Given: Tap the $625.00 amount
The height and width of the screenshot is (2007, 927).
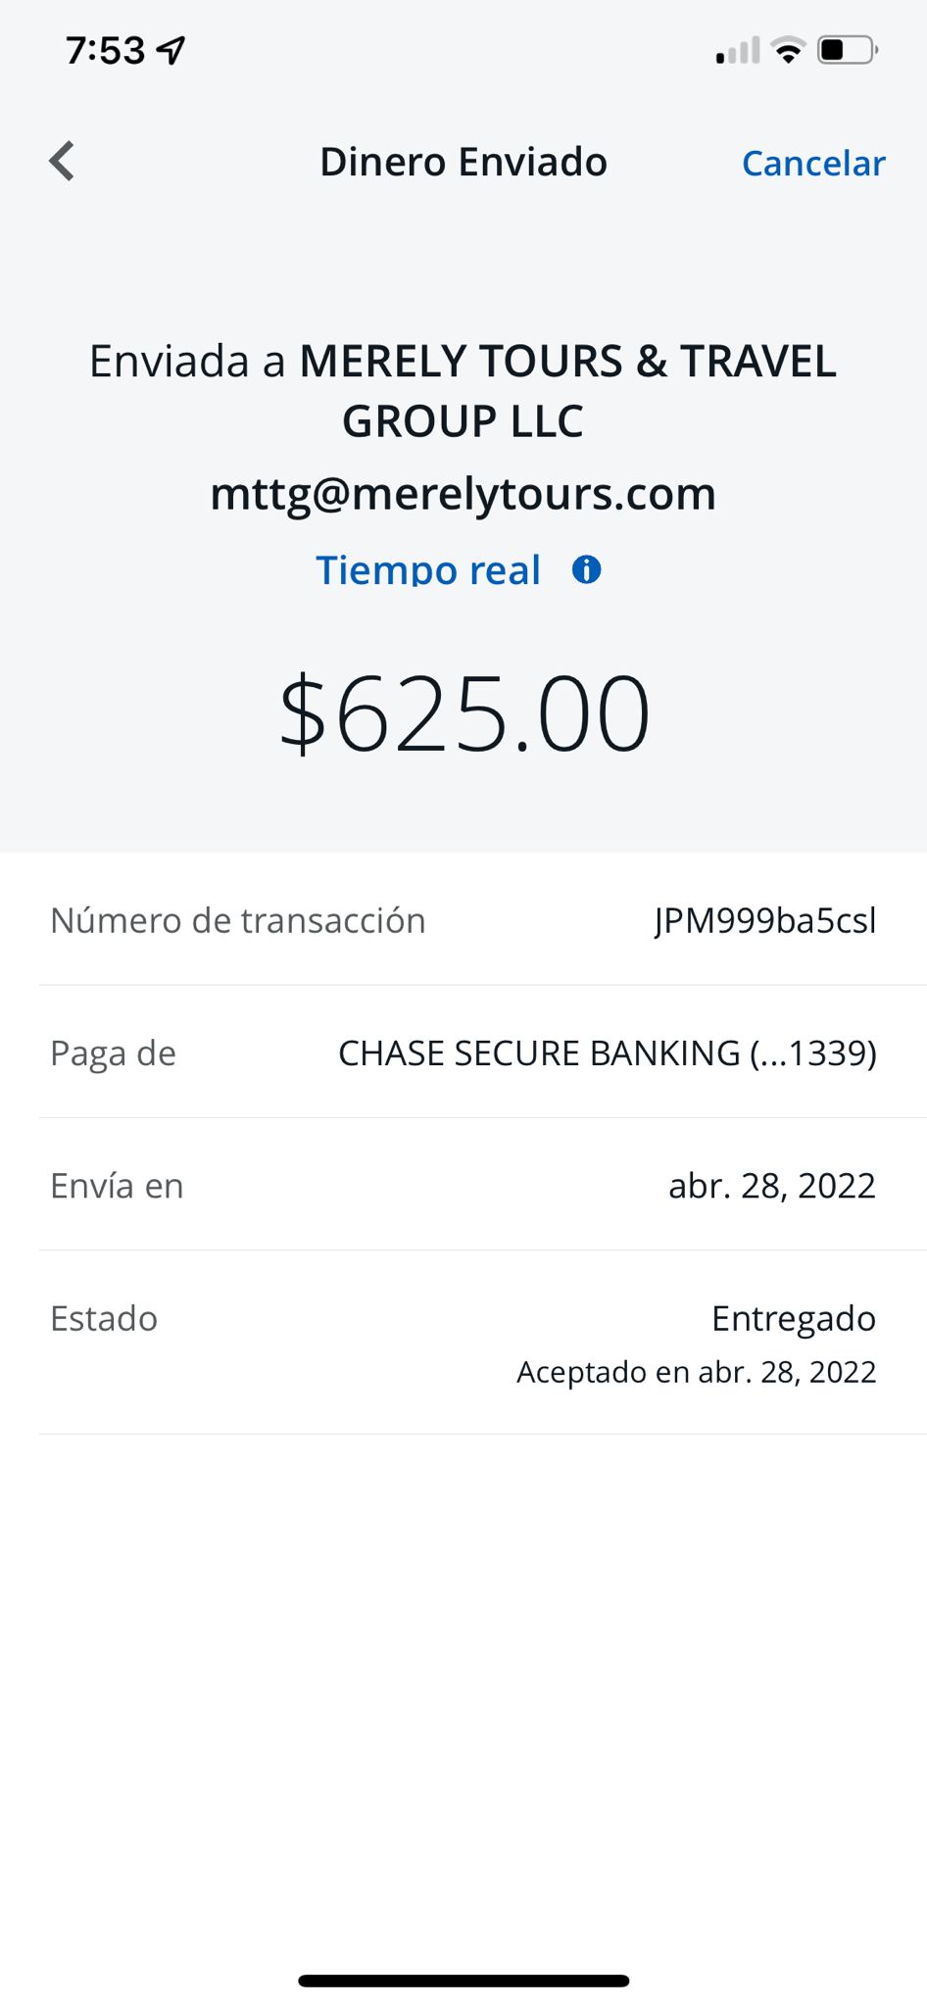Looking at the screenshot, I should [x=463, y=714].
